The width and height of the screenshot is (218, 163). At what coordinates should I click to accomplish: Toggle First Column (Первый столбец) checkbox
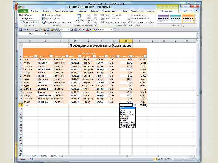tap(129, 15)
